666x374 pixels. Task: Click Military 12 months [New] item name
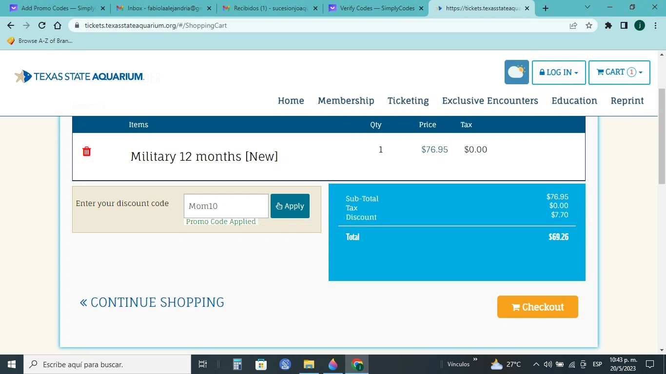[x=204, y=156]
